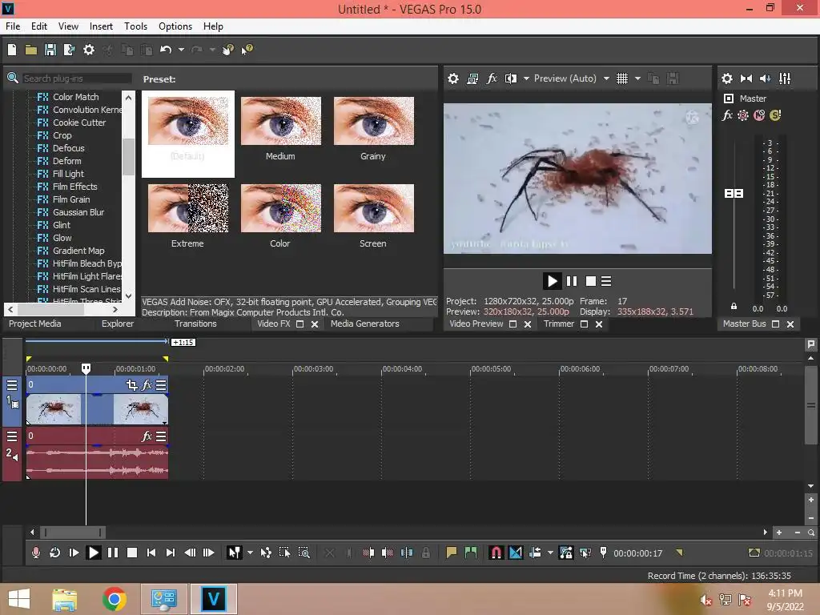Image resolution: width=820 pixels, height=615 pixels.
Task: Open the Undo history dropdown arrow
Action: tap(181, 50)
